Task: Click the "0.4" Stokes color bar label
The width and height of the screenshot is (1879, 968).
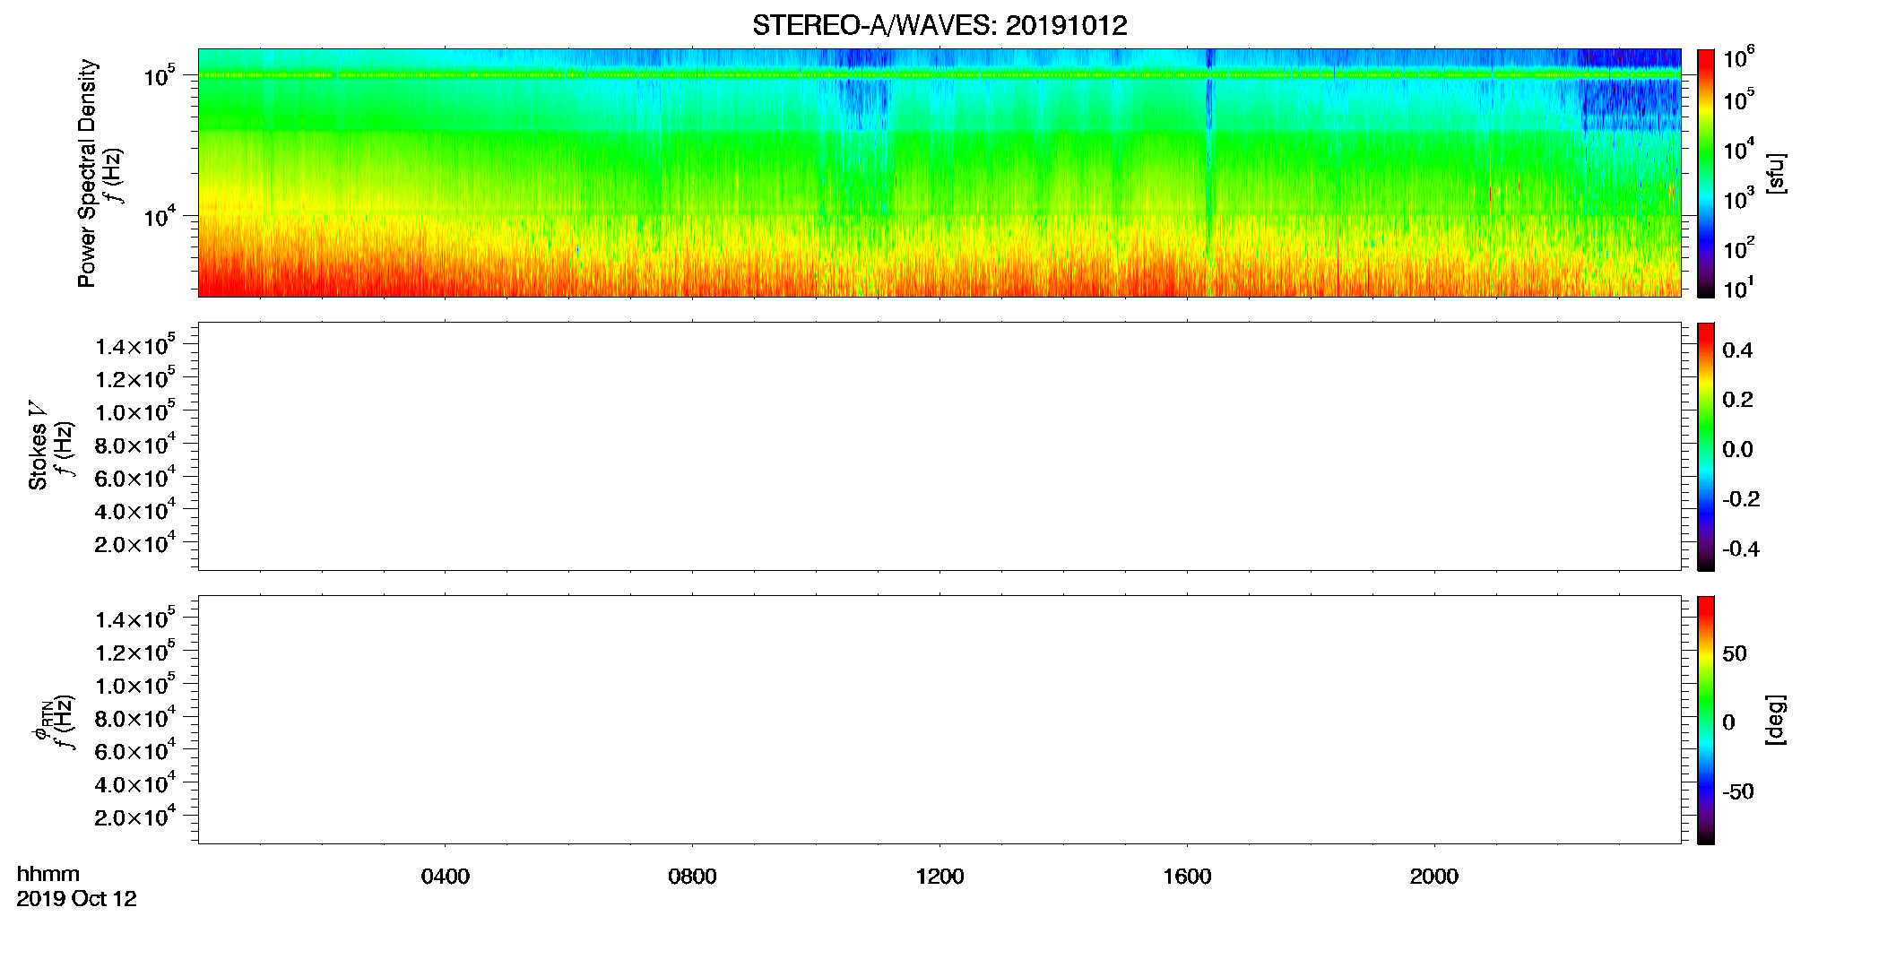Action: click(x=1737, y=350)
